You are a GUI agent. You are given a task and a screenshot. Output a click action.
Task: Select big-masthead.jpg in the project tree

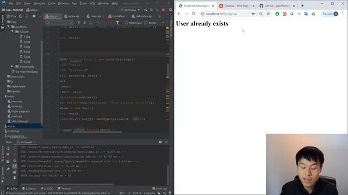coord(26,71)
